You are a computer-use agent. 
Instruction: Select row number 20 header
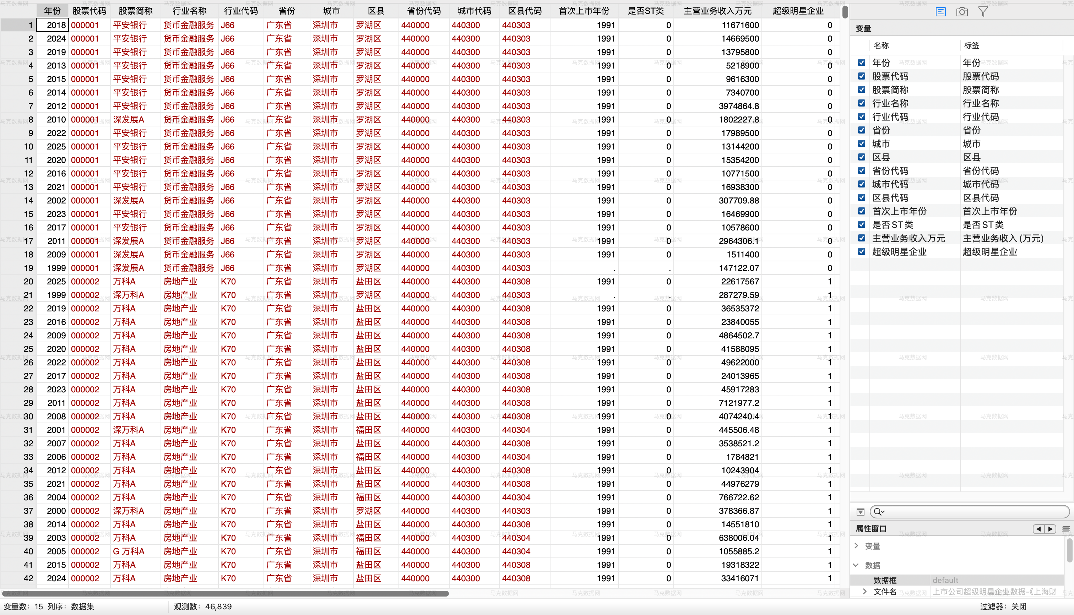[x=18, y=281]
